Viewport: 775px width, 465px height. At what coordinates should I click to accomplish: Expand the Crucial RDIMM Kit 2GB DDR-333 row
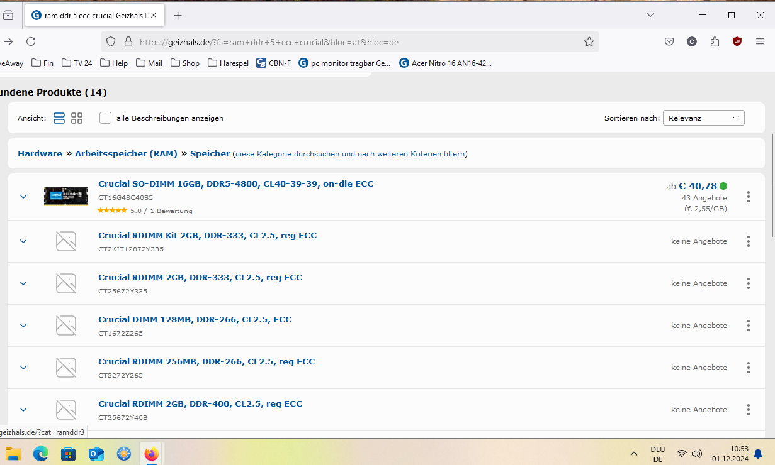click(23, 241)
